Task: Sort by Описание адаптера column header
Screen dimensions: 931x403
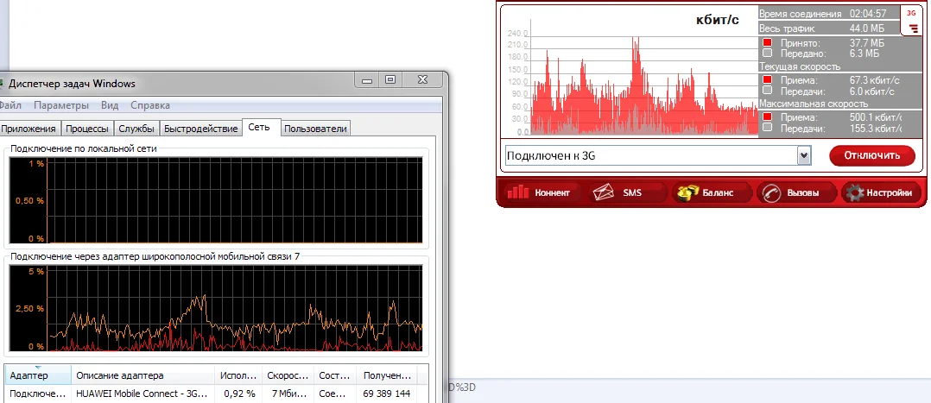Action: pyautogui.click(x=142, y=375)
